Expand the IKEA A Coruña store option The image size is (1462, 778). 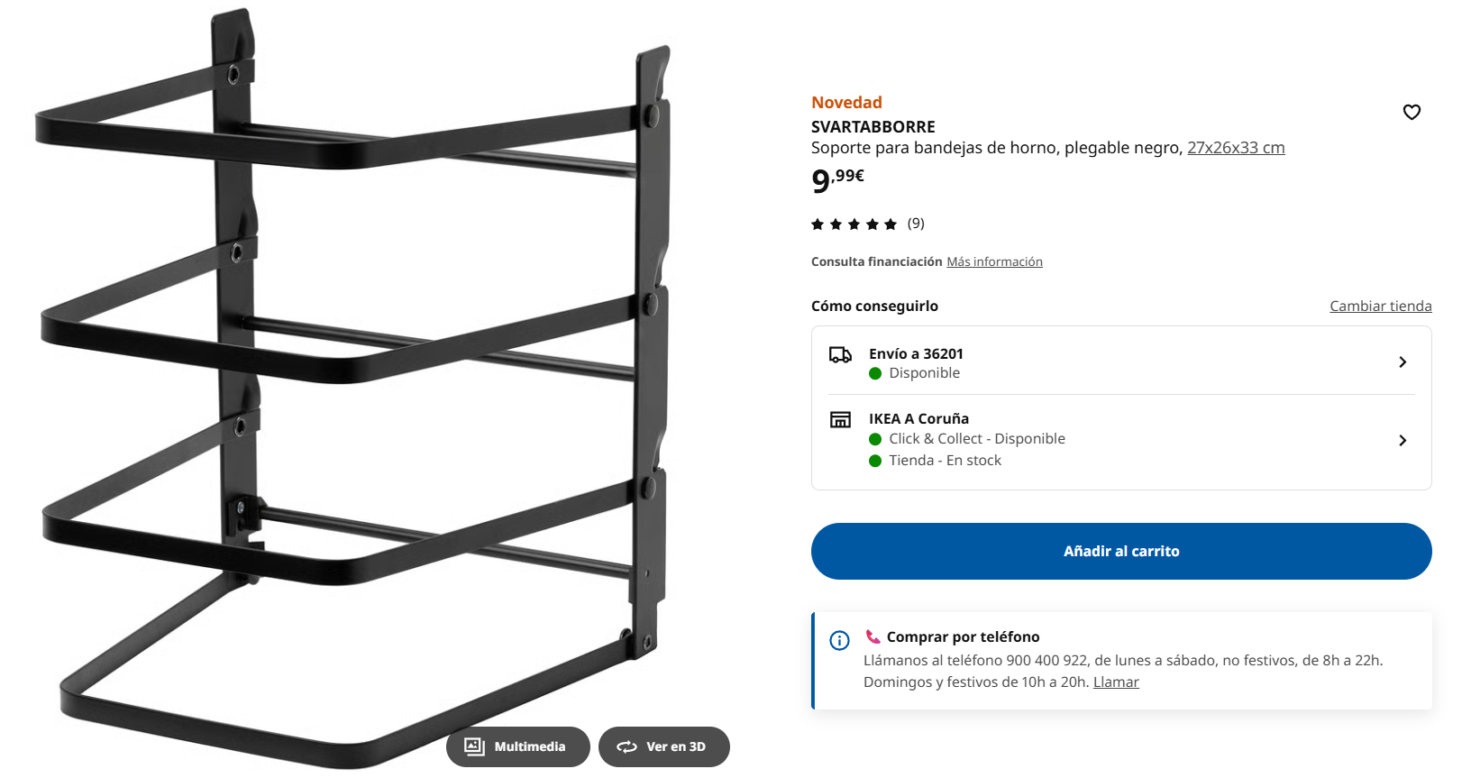tap(1402, 440)
